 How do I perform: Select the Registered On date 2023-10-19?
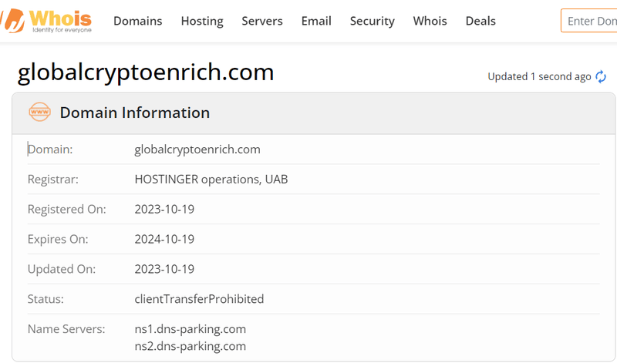click(x=164, y=209)
